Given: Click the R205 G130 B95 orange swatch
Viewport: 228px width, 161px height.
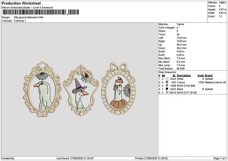Looking at the screenshot, I should click(x=167, y=85).
